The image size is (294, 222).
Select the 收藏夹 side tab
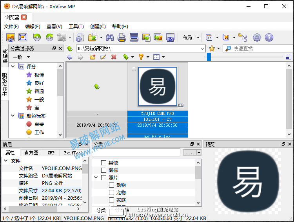click(x=5, y=56)
